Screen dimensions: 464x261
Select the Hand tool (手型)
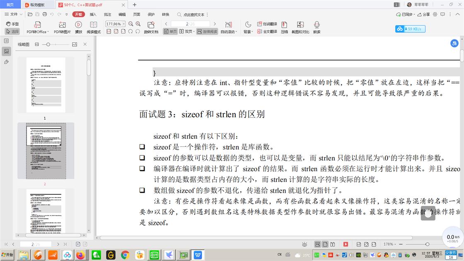[12, 24]
